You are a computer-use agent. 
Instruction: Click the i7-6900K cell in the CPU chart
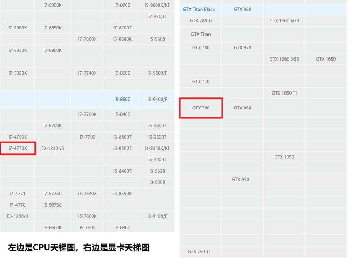tap(52, 5)
